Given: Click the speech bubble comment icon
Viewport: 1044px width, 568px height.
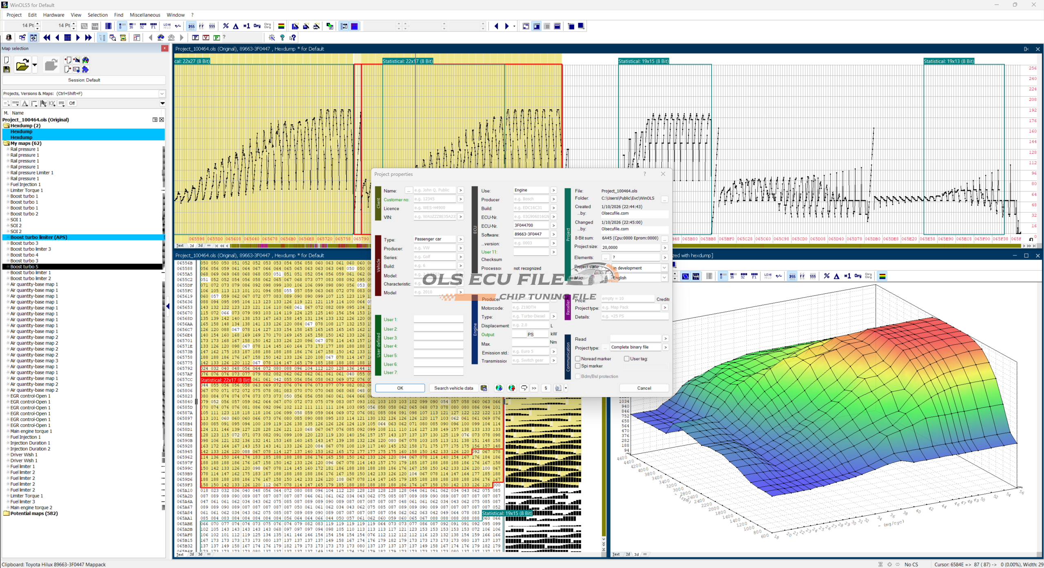Looking at the screenshot, I should point(524,388).
